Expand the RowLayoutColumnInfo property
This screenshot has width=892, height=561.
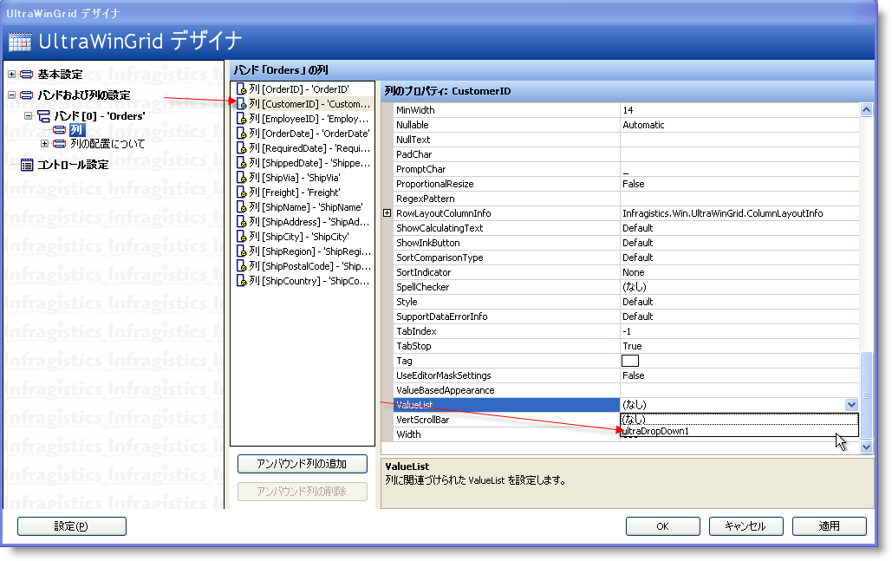388,212
